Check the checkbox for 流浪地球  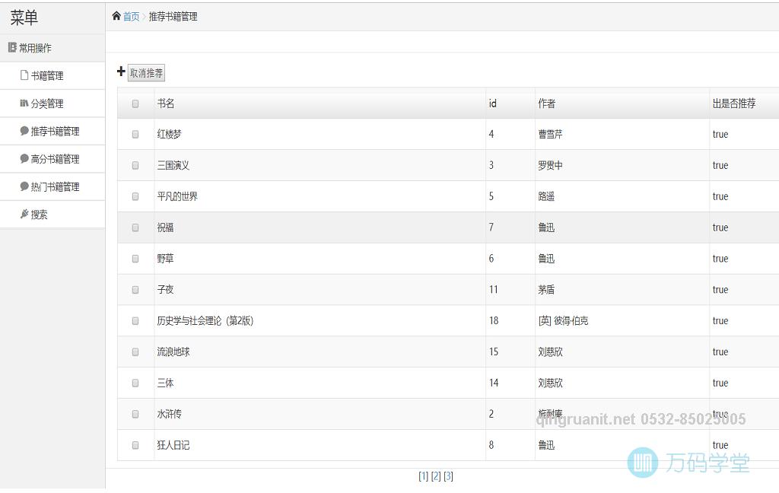pos(135,351)
